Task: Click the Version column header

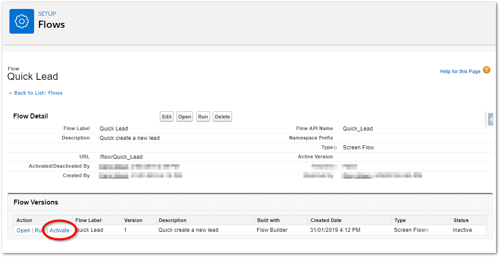Action: (133, 220)
